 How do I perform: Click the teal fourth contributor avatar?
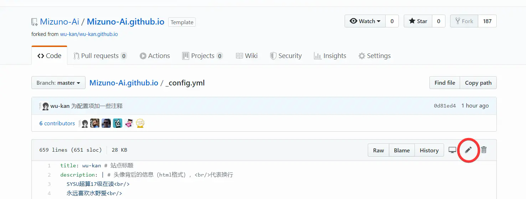(118, 124)
